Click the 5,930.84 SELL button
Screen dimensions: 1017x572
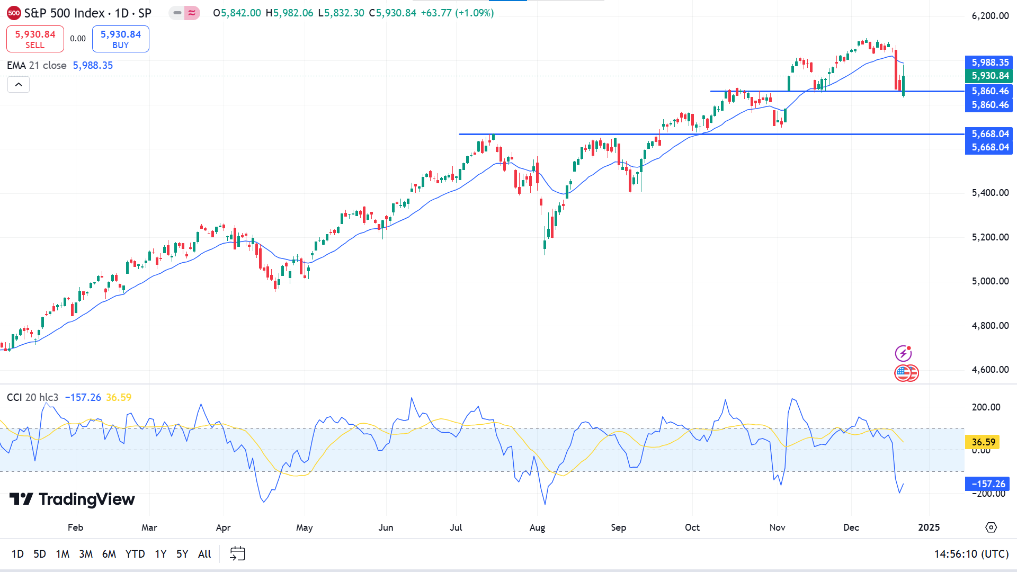[35, 39]
